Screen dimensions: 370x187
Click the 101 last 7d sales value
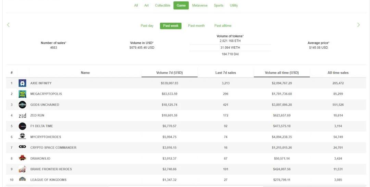click(x=225, y=169)
